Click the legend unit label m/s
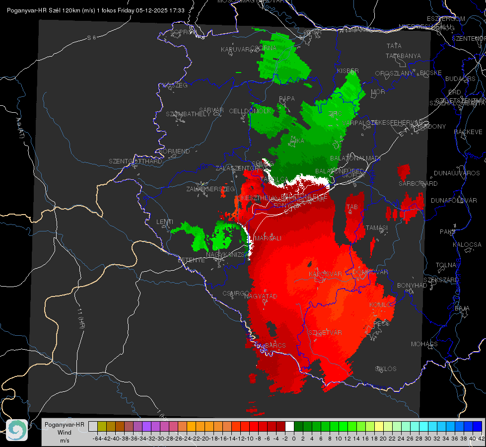This screenshot has height=447, width=486. (x=65, y=441)
